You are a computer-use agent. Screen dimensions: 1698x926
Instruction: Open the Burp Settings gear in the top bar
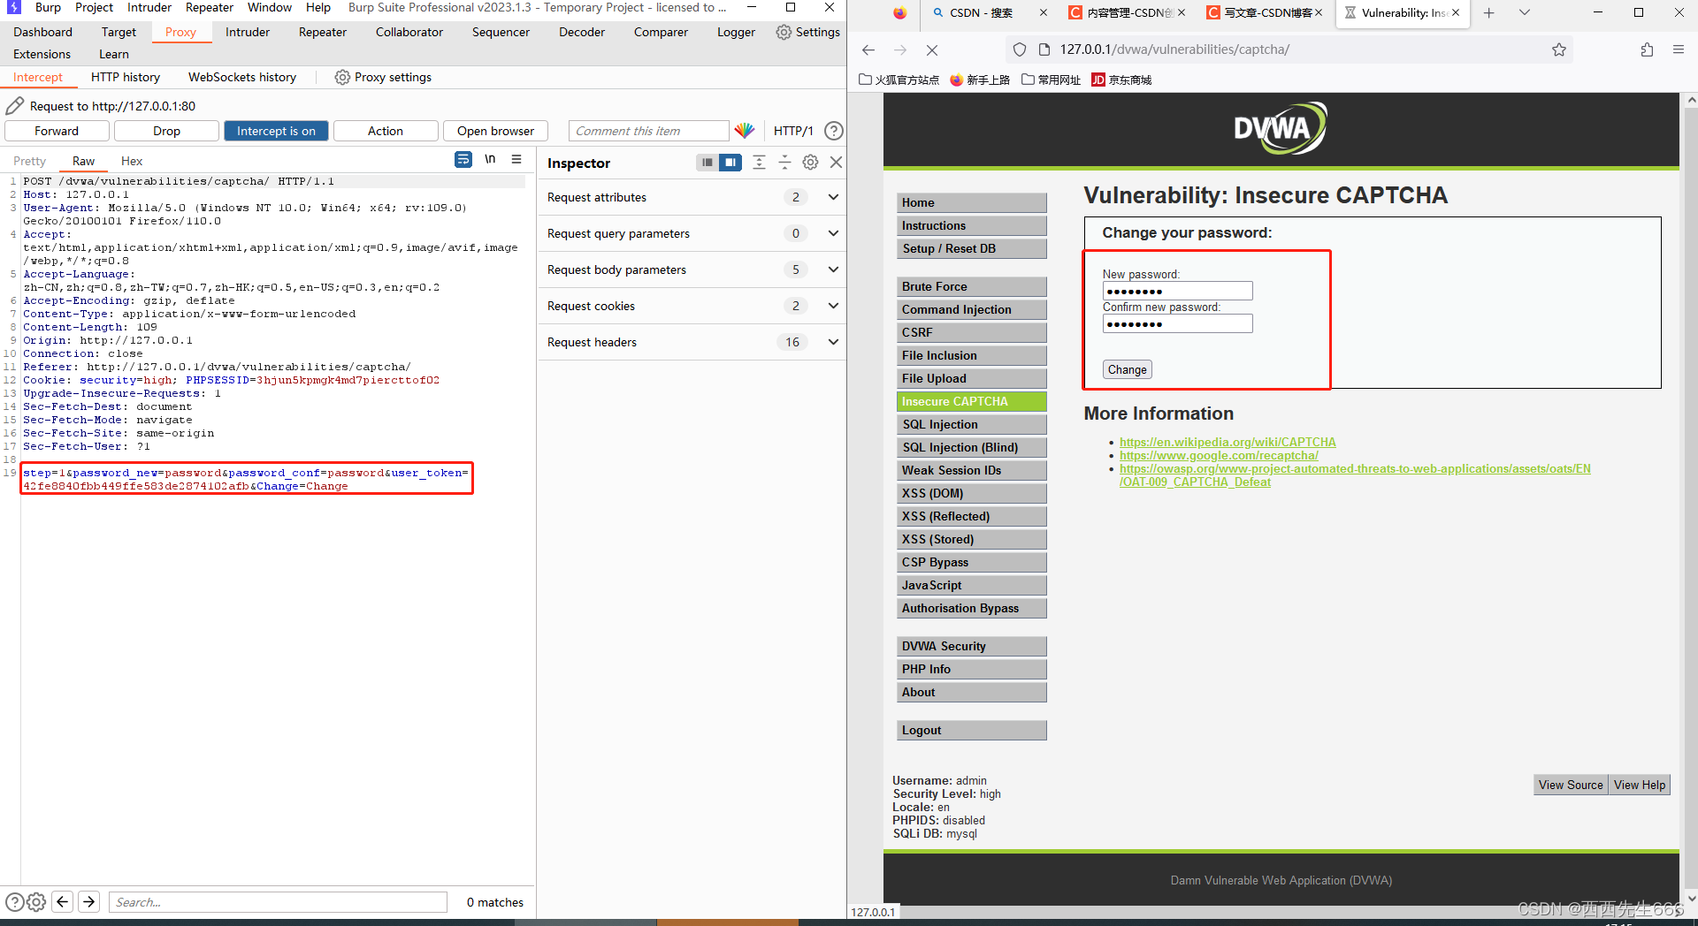point(784,32)
